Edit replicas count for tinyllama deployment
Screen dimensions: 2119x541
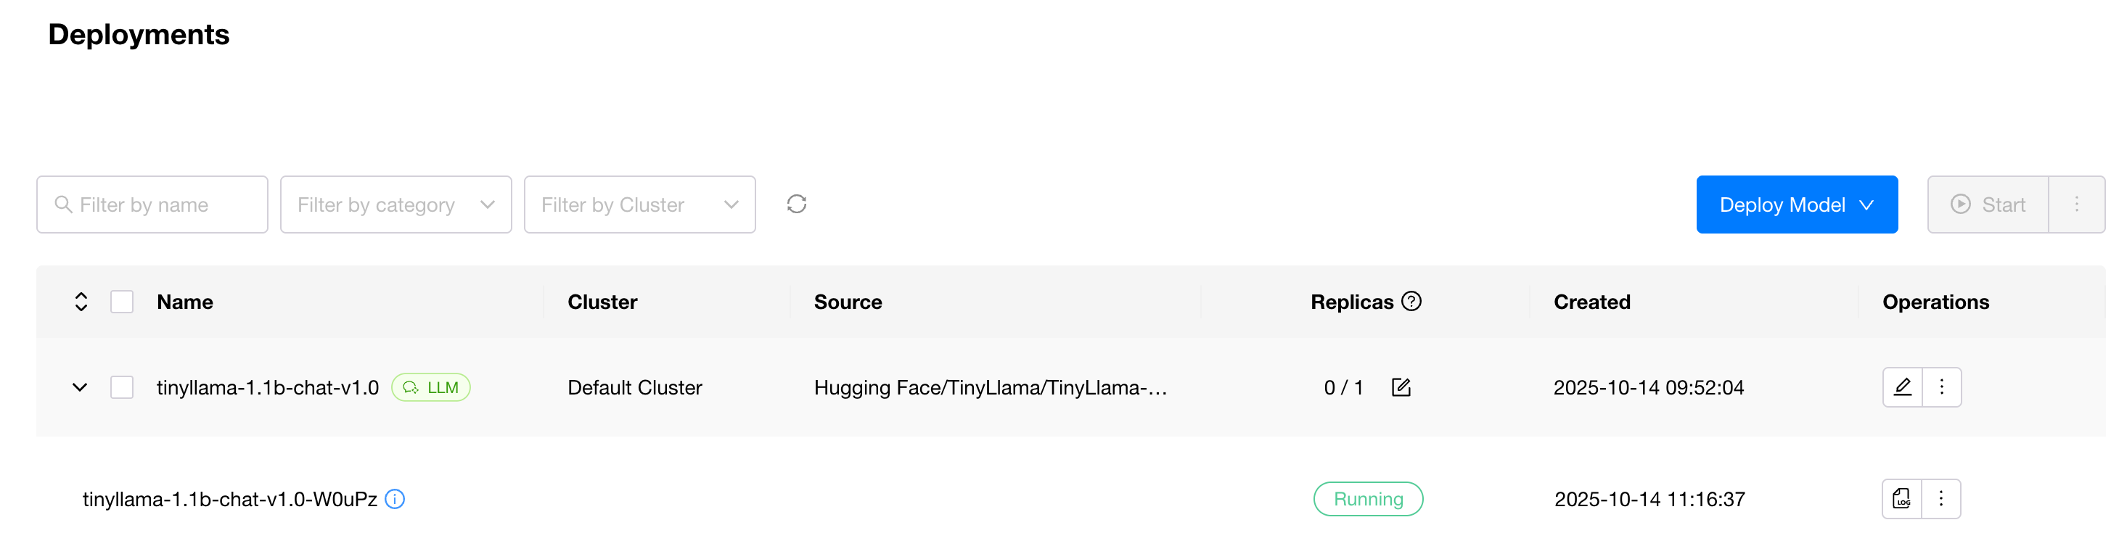coord(1400,387)
